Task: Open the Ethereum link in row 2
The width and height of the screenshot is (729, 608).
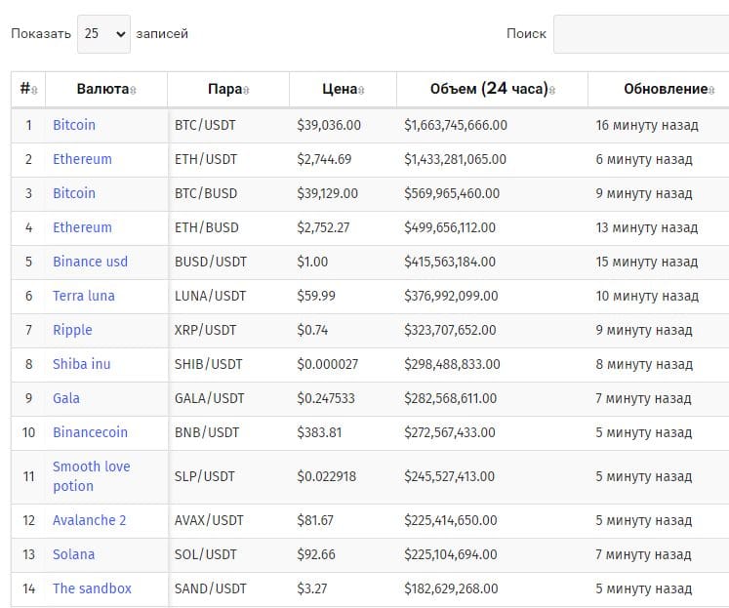Action: (82, 159)
